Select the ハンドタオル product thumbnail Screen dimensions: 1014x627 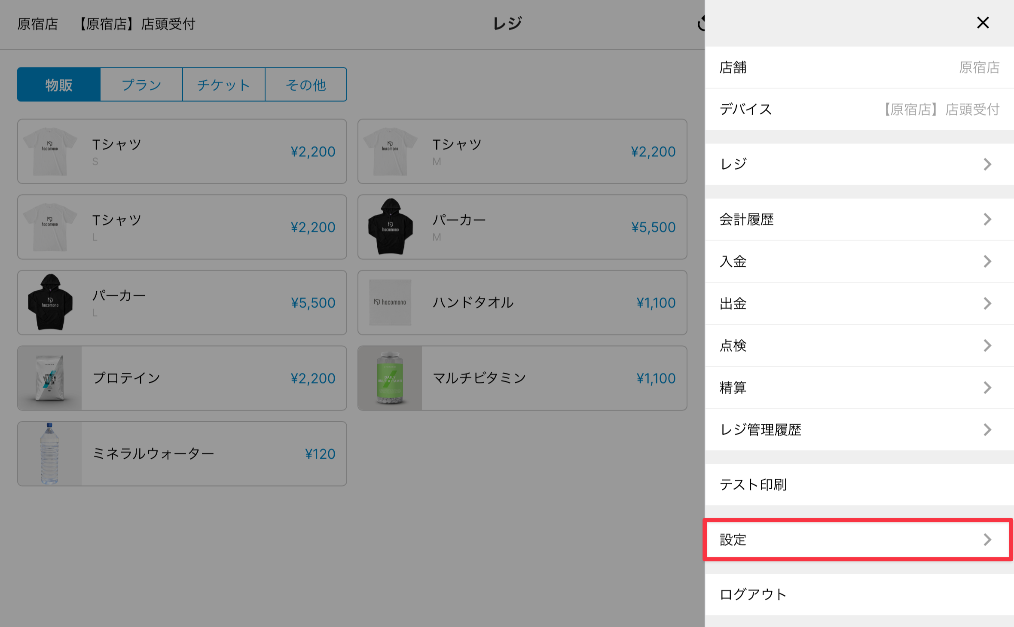[x=390, y=302]
